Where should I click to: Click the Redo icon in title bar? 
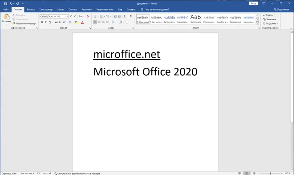pos(18,3)
